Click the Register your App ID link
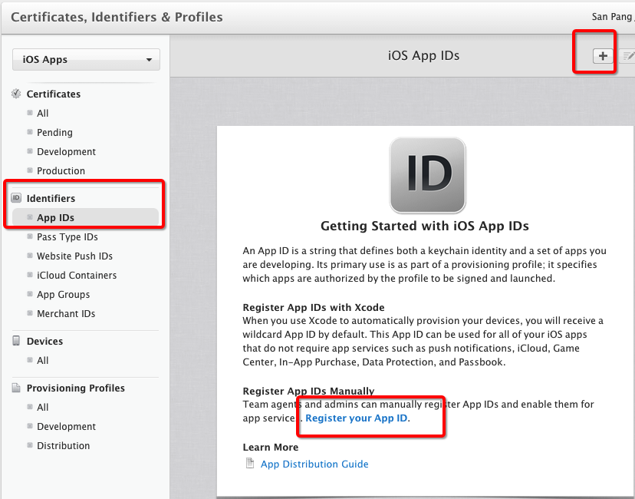Screen dimensions: 635x499 click(357, 418)
